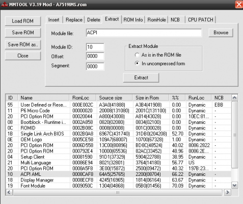Click the Save ROM button

[23, 33]
